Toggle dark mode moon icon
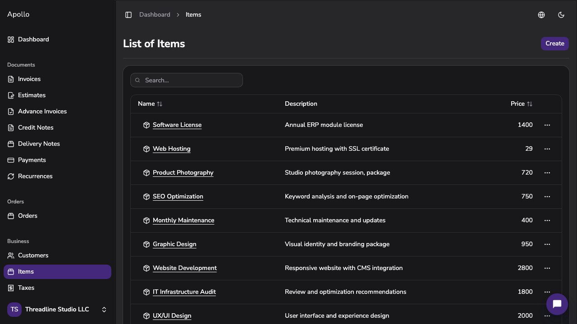Screen dimensions: 577x324 coord(561,15)
